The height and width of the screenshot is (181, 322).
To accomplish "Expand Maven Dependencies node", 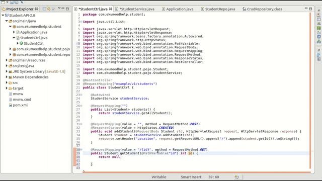I will tap(7, 77).
